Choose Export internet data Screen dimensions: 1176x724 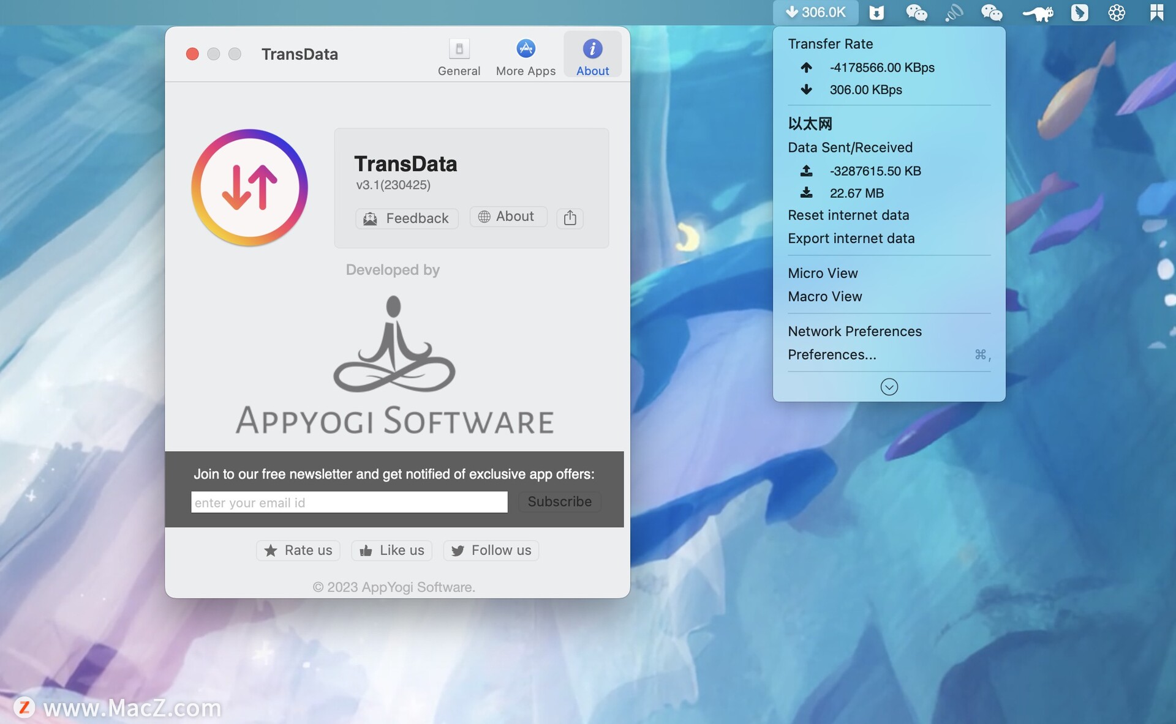click(x=851, y=239)
